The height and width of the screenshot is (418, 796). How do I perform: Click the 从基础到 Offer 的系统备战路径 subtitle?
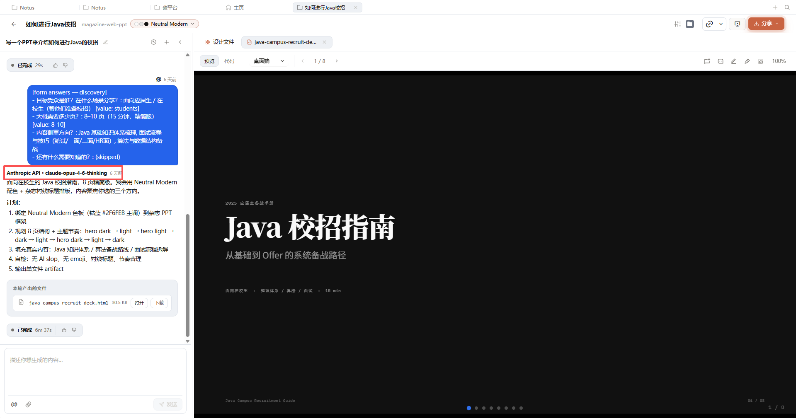(286, 255)
